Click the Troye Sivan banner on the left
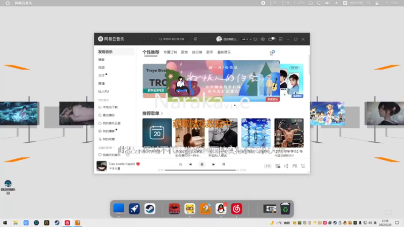Image resolution: width=404 pixels, height=227 pixels. (155, 81)
